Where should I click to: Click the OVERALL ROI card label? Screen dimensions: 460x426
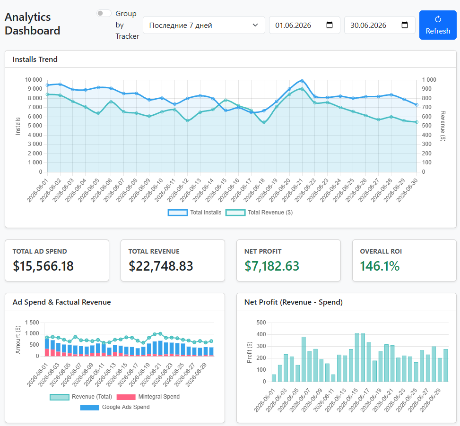(x=381, y=251)
